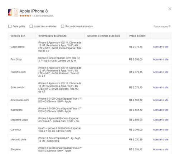Open Acessar o site for Carrefour
Screen dimensions: 179x154
click(x=161, y=130)
